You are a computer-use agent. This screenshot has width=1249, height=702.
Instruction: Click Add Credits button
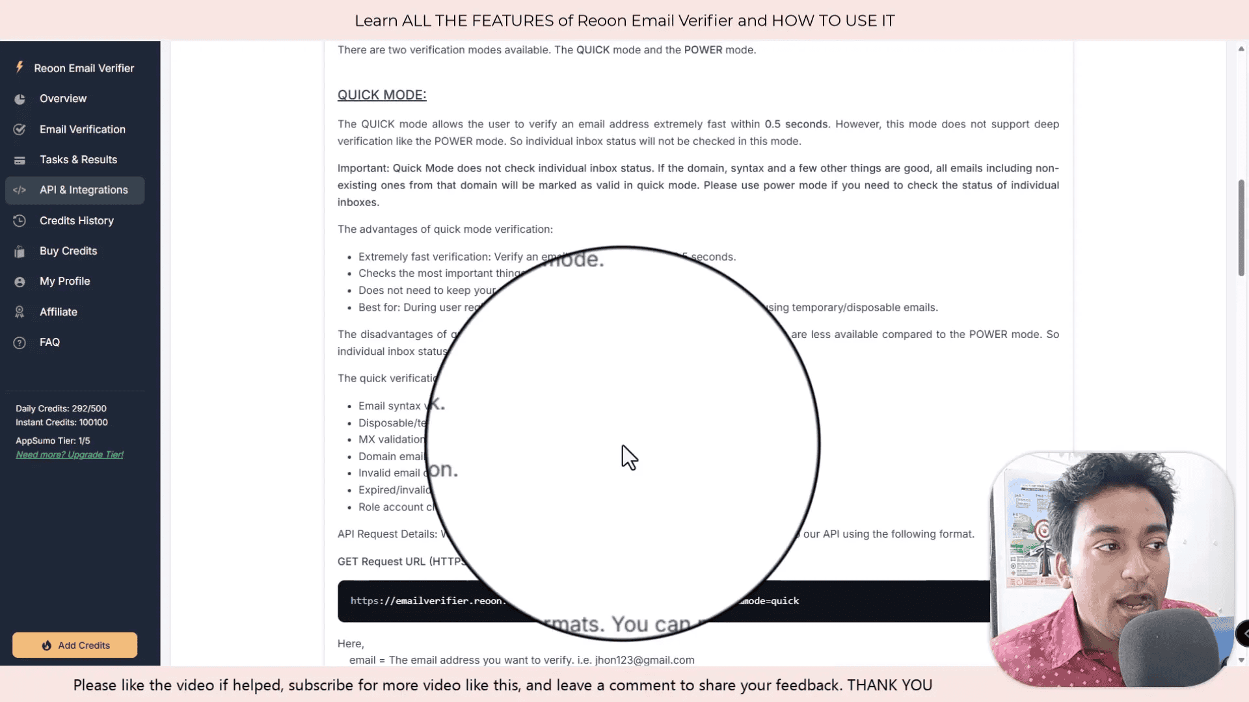point(75,645)
